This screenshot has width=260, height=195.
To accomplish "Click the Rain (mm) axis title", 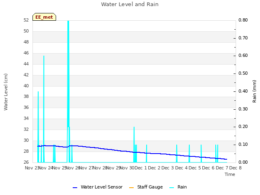I will 254,91.
